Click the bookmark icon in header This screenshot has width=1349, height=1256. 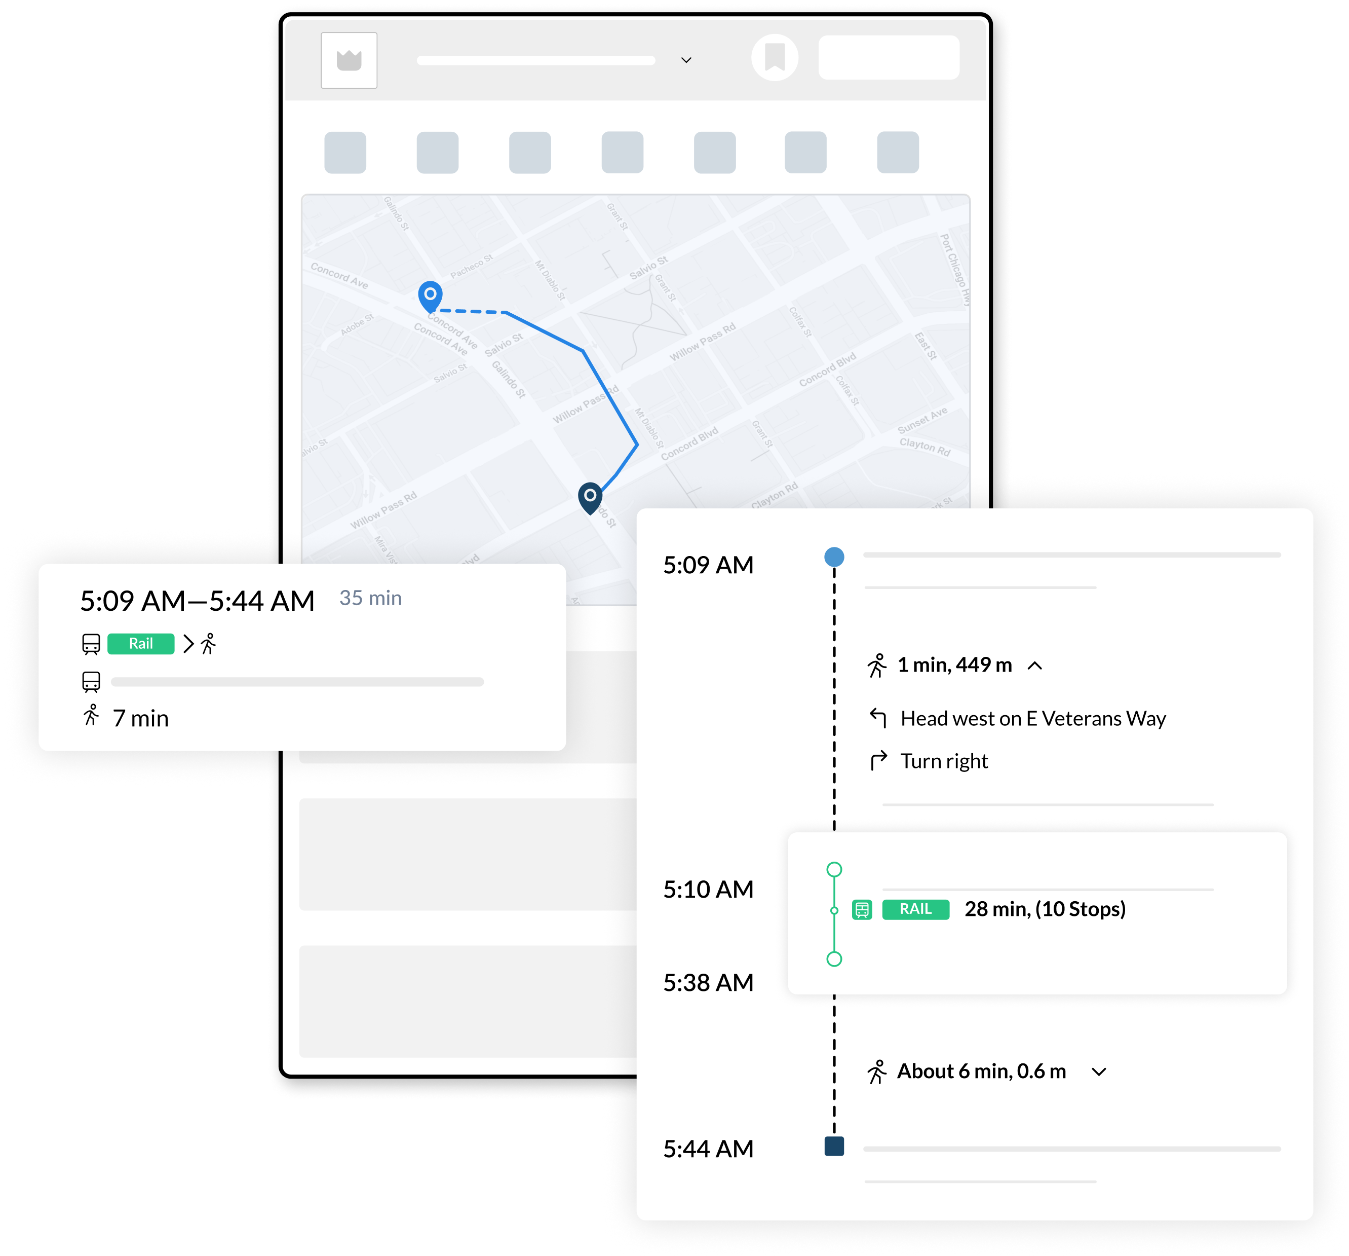[774, 58]
